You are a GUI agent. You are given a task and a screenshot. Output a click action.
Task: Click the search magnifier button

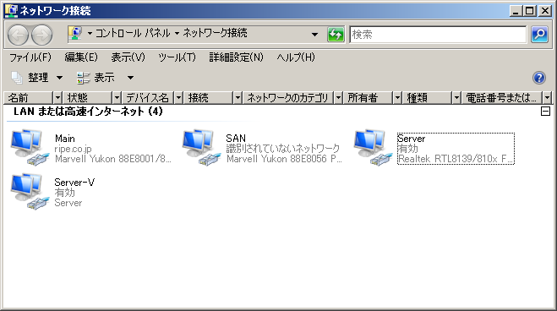(x=539, y=35)
